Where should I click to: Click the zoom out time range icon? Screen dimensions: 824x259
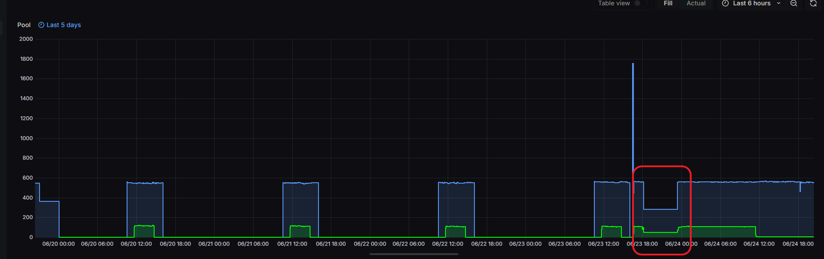click(794, 3)
